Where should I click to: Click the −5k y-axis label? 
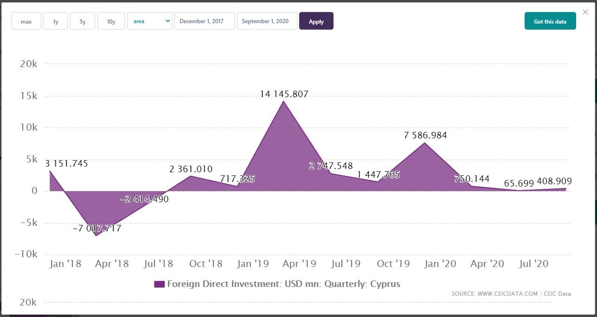coord(28,223)
